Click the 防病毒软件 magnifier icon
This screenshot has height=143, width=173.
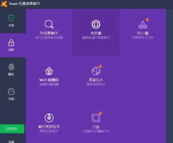49,24
